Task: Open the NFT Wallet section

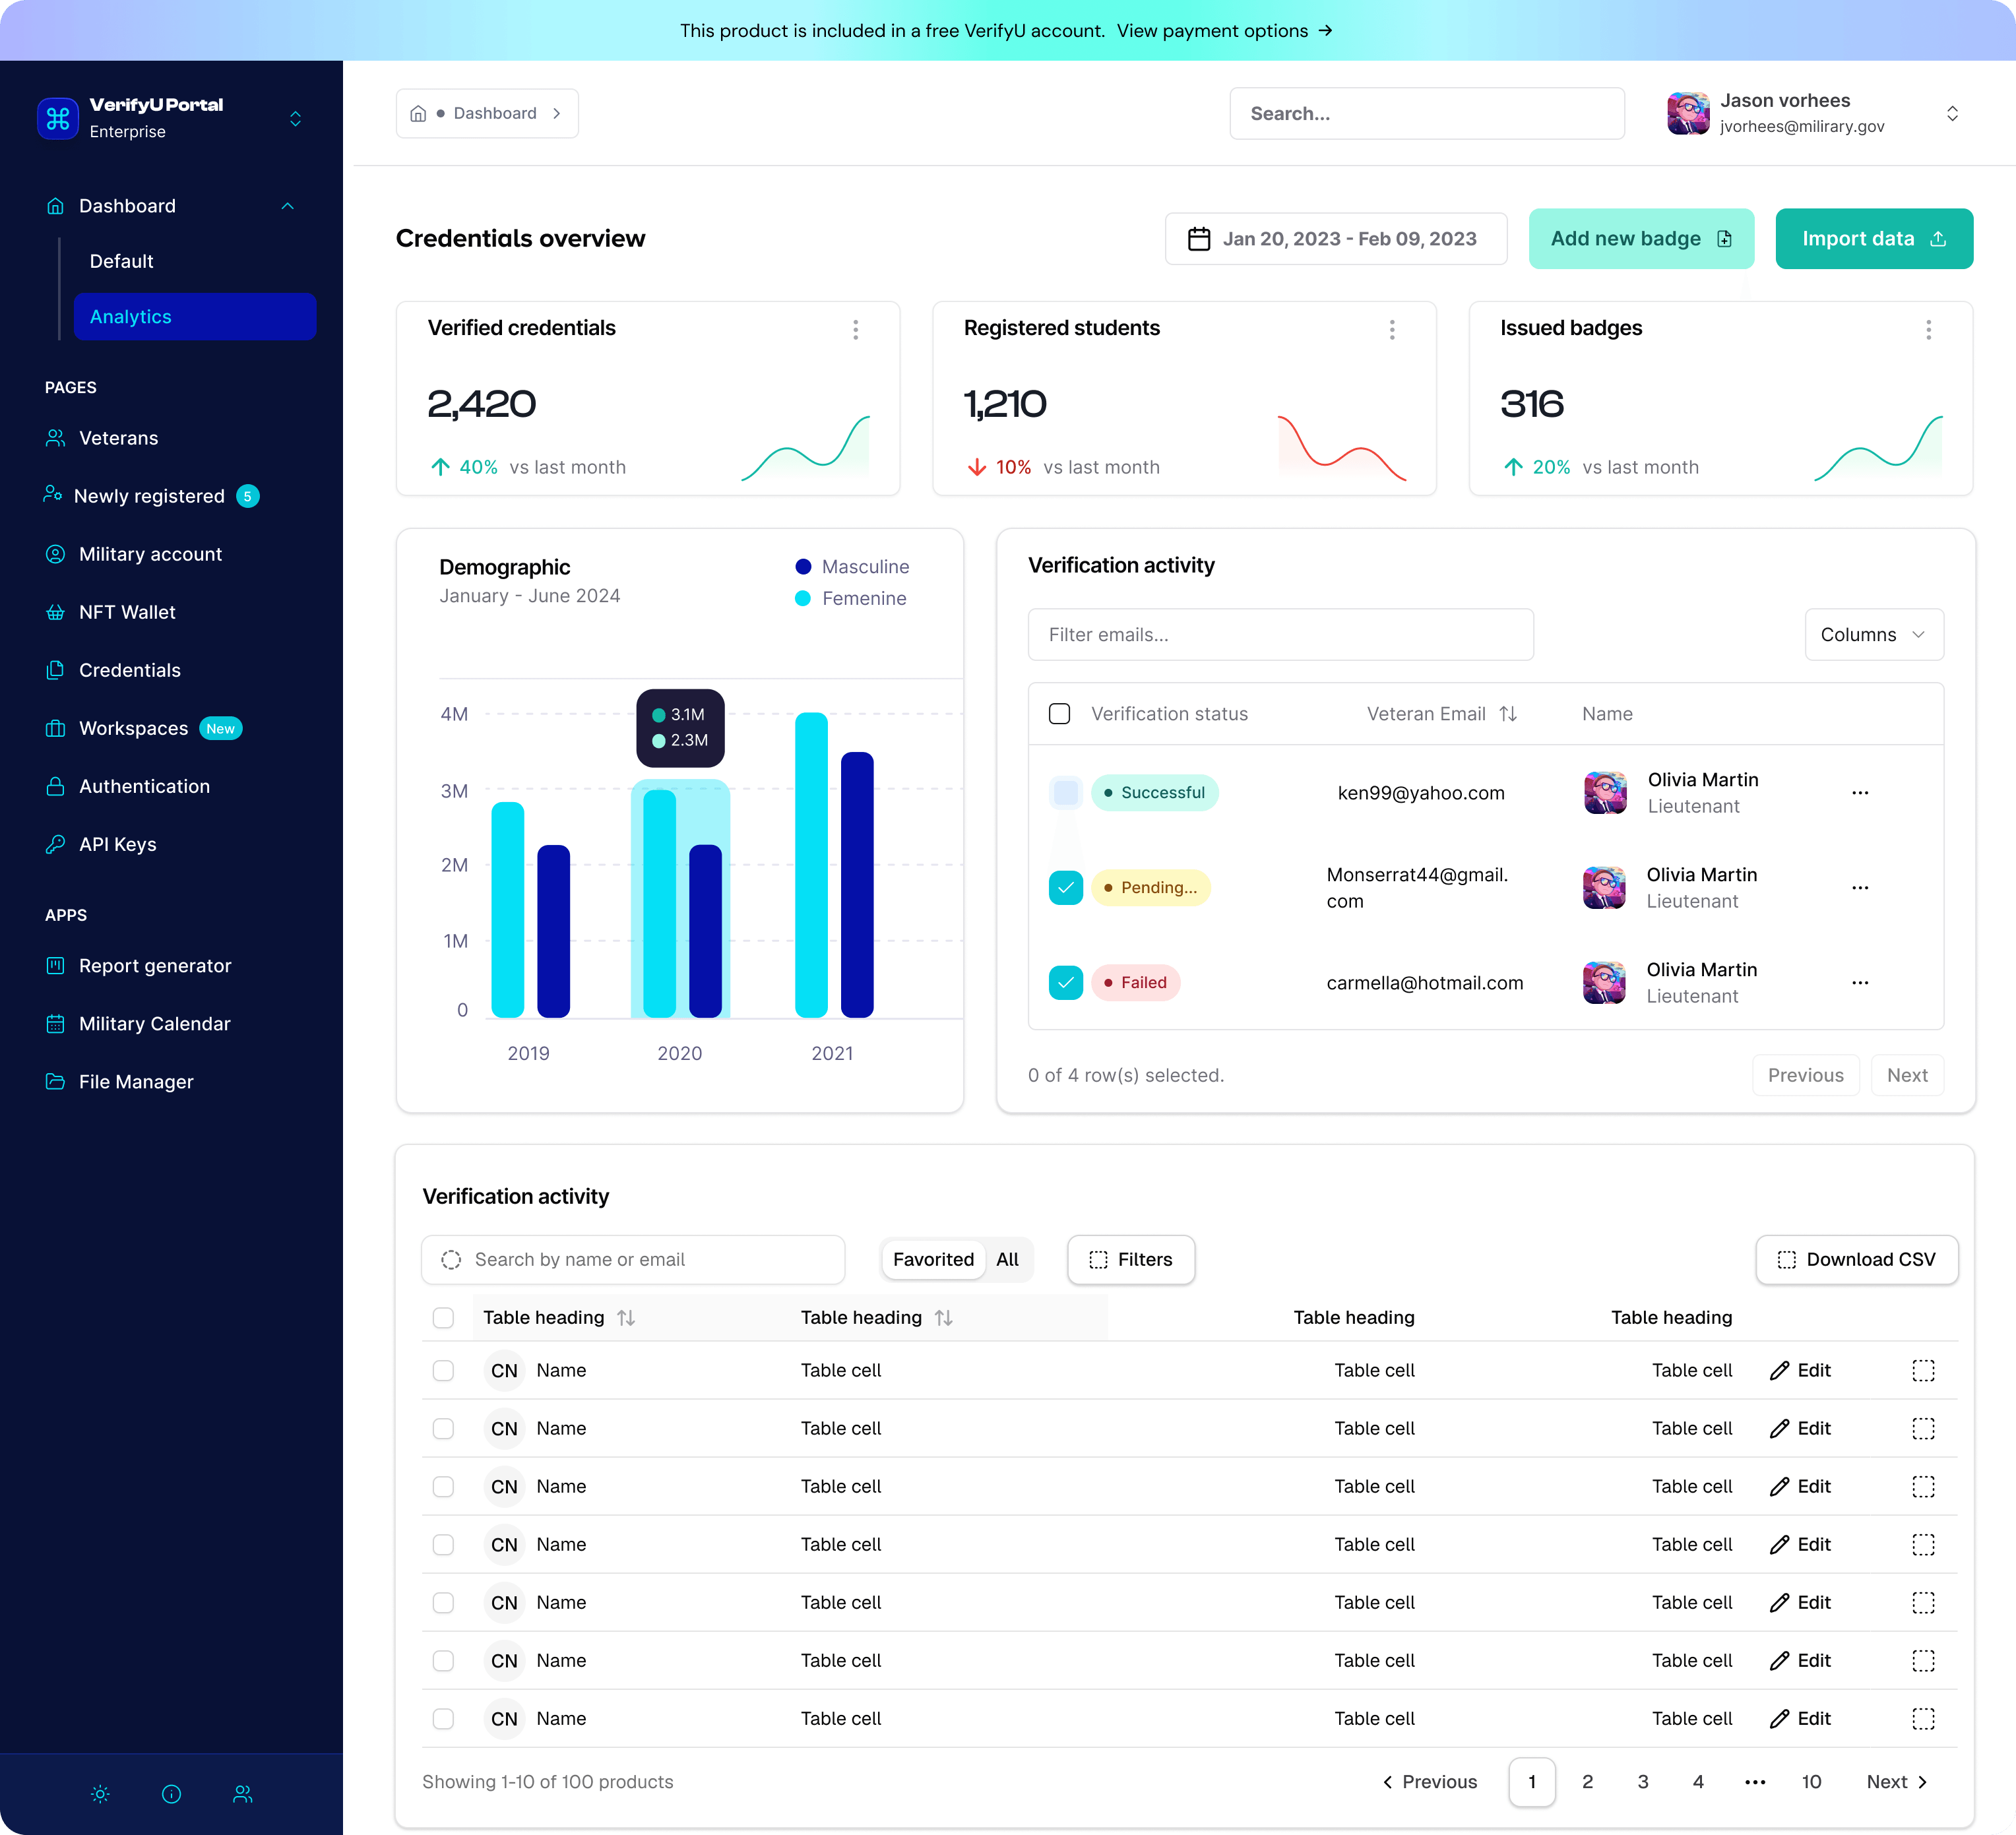Action: (128, 611)
